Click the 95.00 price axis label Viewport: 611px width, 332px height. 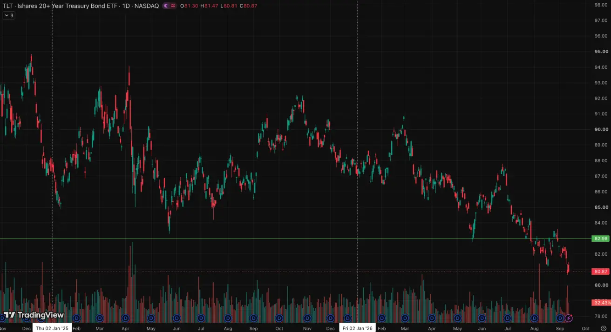(x=601, y=52)
